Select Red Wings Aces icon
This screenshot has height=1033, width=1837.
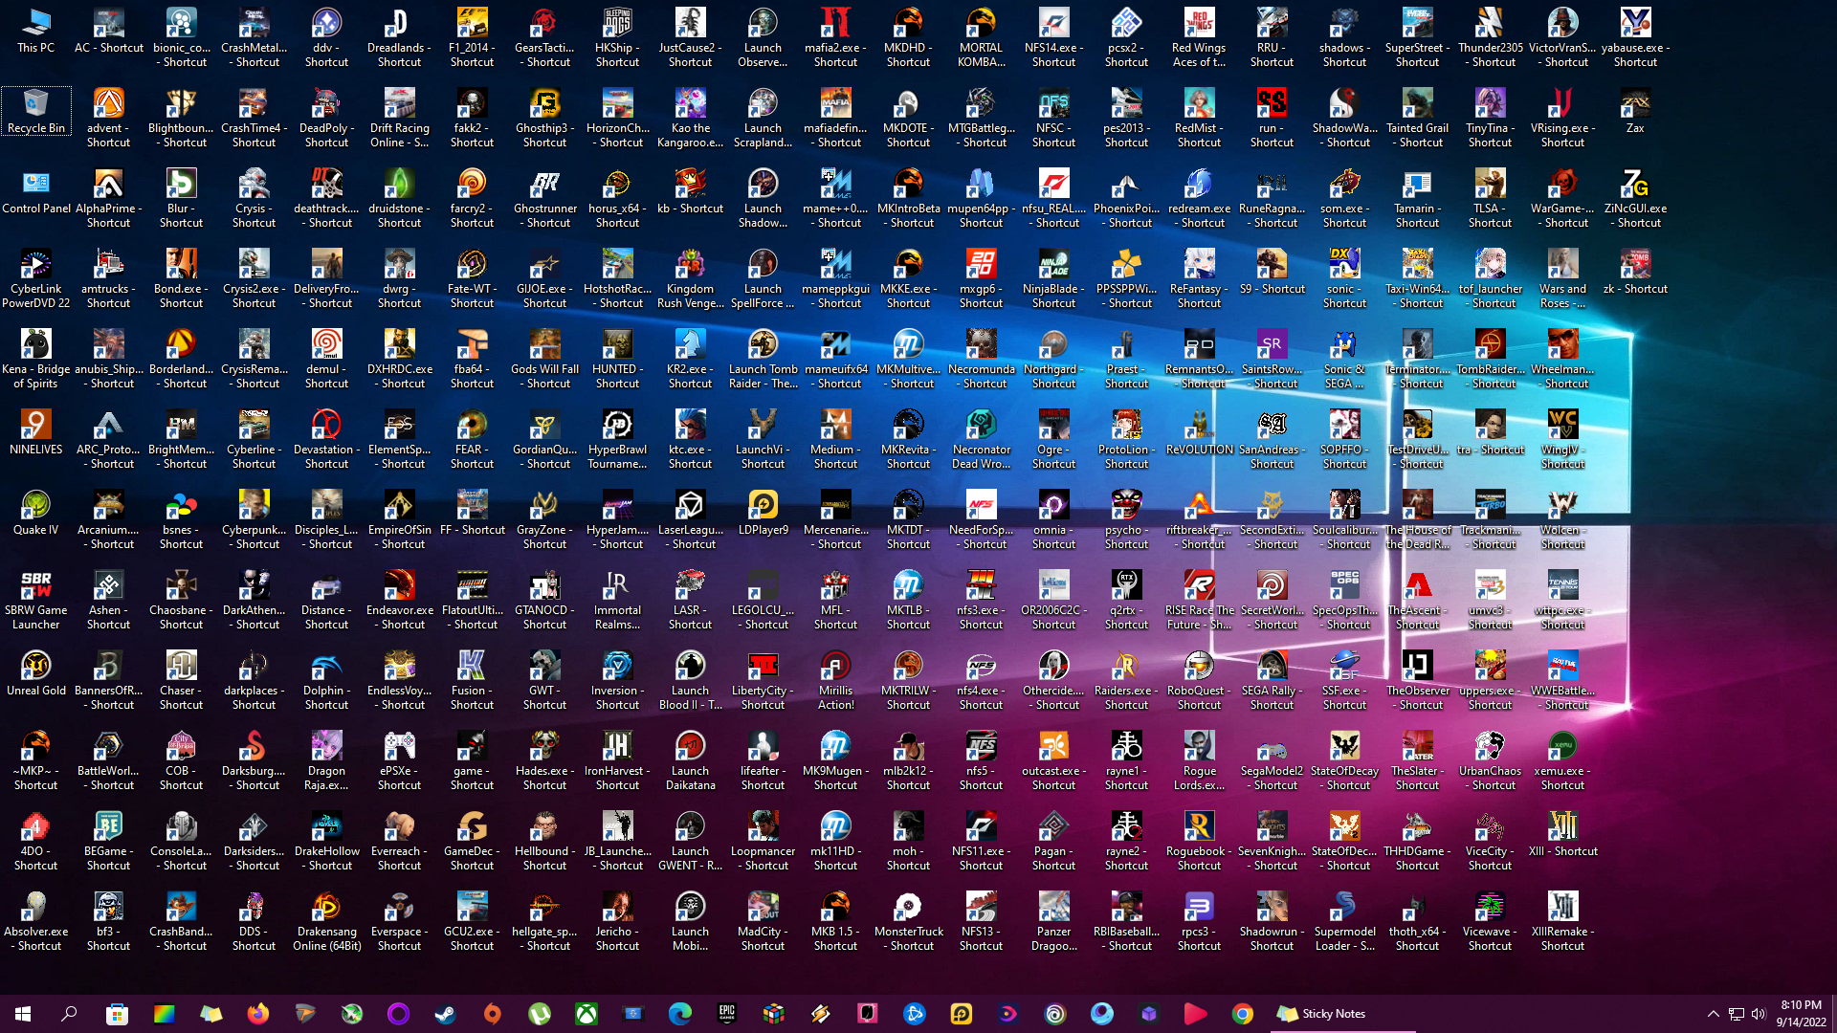click(x=1200, y=37)
